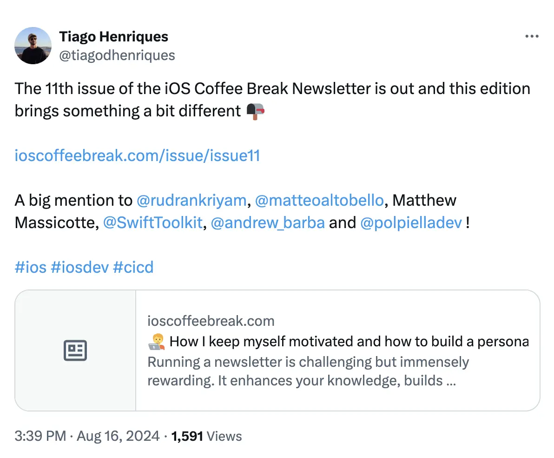
Task: Click the ioscoffeebreak.com domain in the card
Action: [211, 321]
